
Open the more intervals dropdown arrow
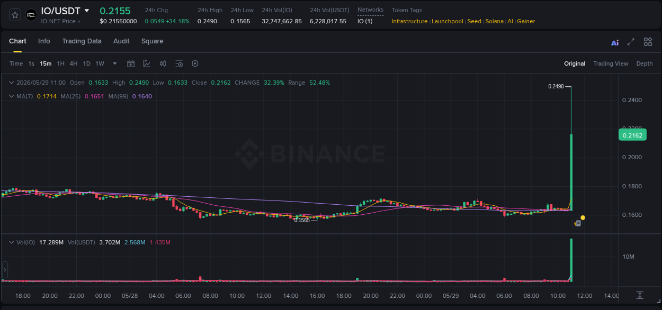115,63
